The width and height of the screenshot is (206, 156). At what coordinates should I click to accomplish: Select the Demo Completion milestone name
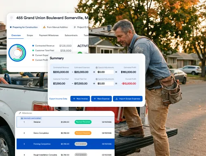(x=41, y=133)
